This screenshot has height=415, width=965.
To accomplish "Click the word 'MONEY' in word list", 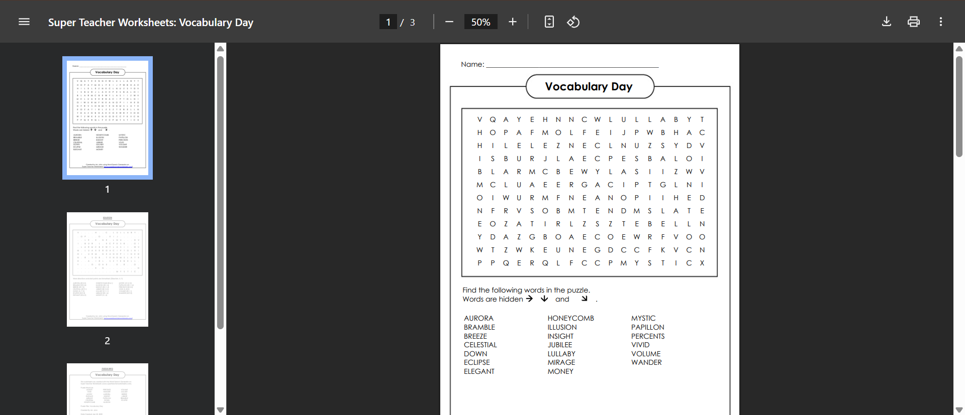I will pyautogui.click(x=560, y=371).
